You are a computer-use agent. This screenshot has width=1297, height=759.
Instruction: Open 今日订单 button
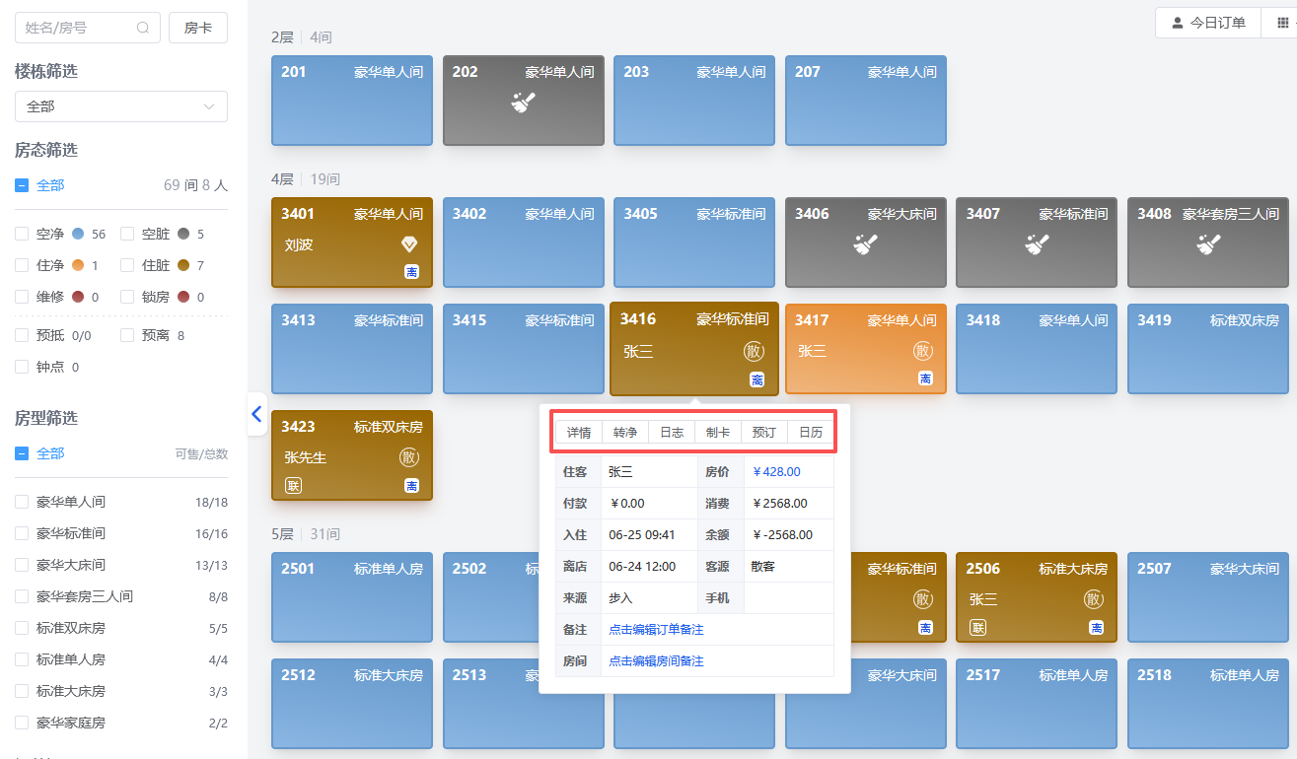click(x=1208, y=23)
